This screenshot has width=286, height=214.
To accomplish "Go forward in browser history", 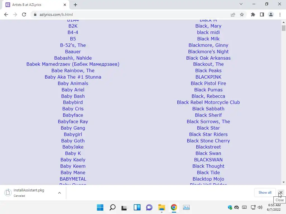I will click(15, 14).
